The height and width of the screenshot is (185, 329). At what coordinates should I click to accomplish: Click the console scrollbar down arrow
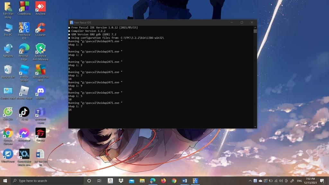coord(255,127)
